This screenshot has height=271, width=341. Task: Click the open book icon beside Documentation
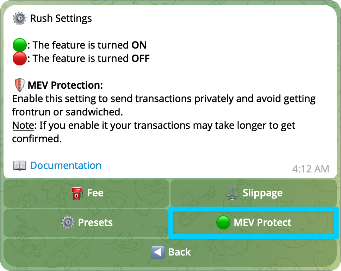click(x=20, y=165)
